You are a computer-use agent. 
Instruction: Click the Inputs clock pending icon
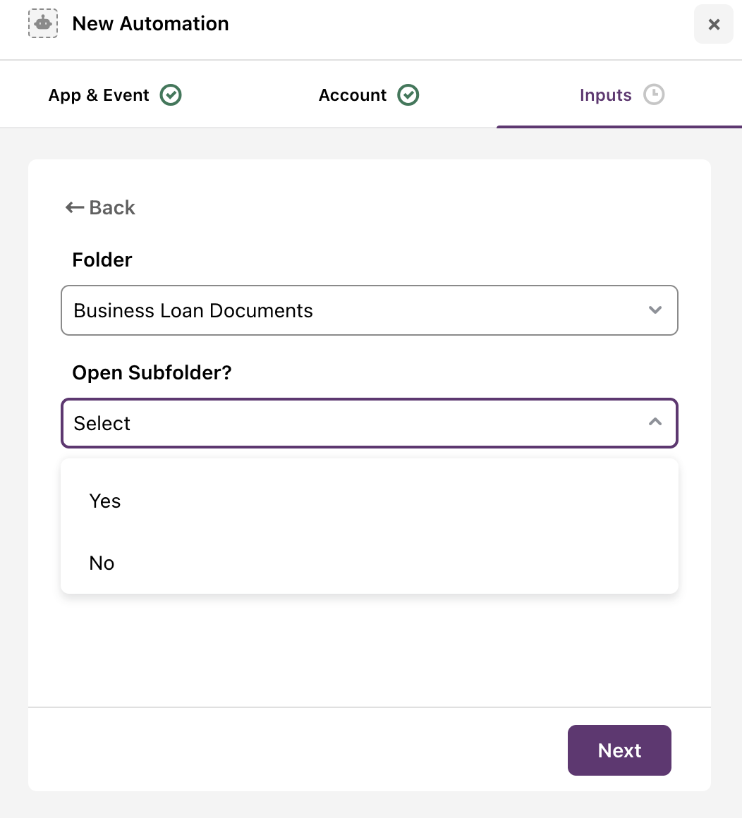click(654, 94)
